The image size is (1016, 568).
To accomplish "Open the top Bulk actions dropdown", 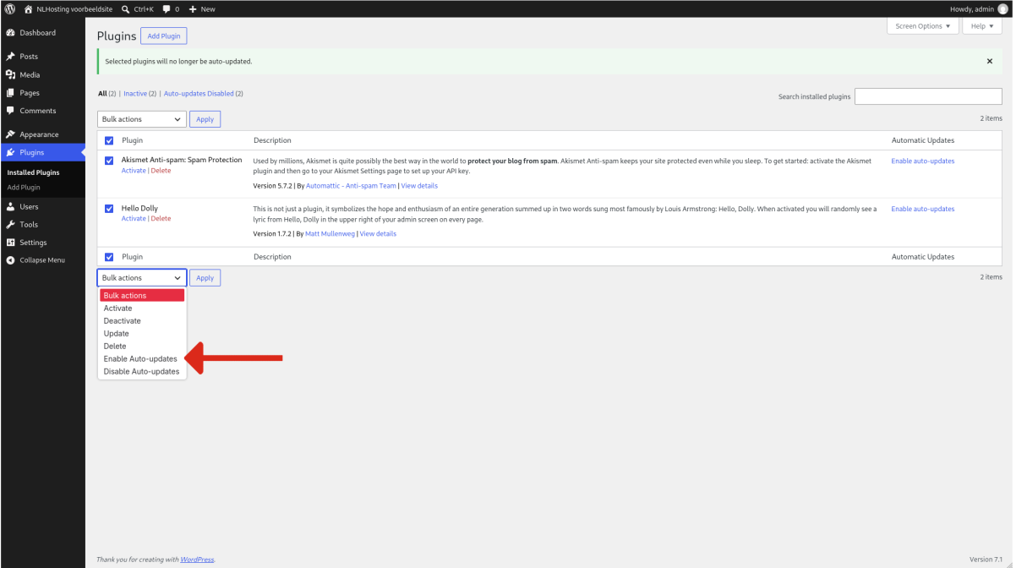I will pos(142,119).
